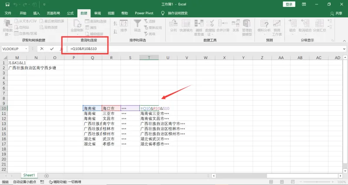348x185 pixels.
Task: Open the Name Box dropdown showing VLOOKUP
Action: tap(26, 49)
